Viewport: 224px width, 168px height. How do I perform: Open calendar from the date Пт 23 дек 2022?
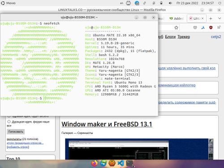187,3
